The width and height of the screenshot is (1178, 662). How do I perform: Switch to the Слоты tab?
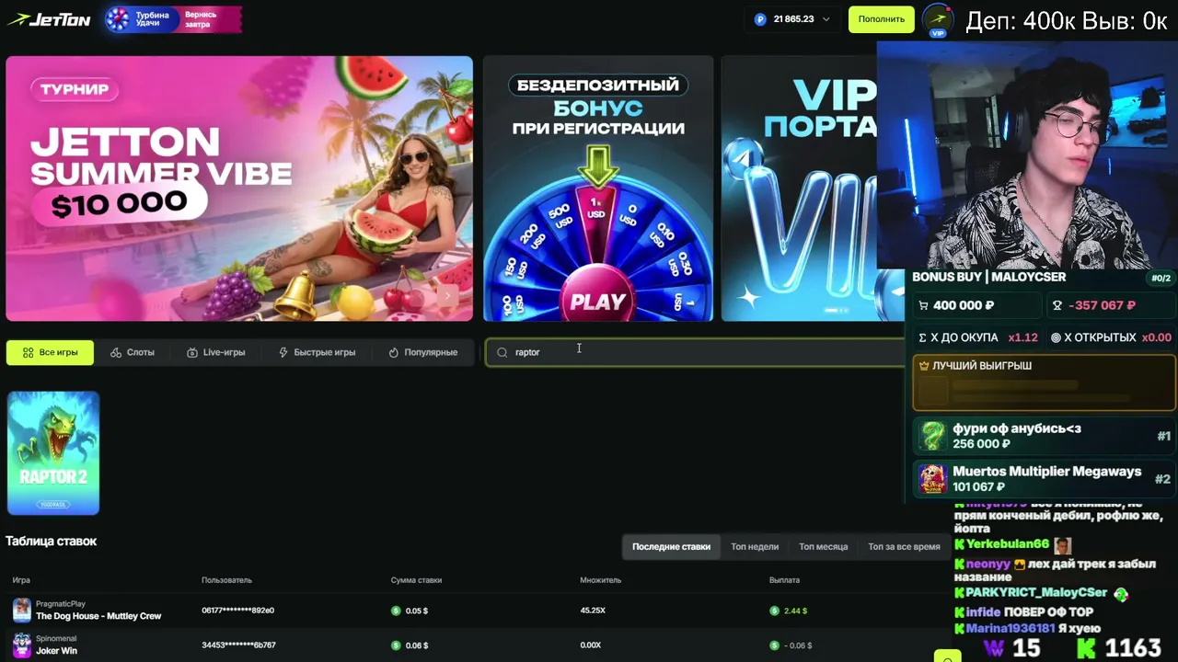[133, 352]
